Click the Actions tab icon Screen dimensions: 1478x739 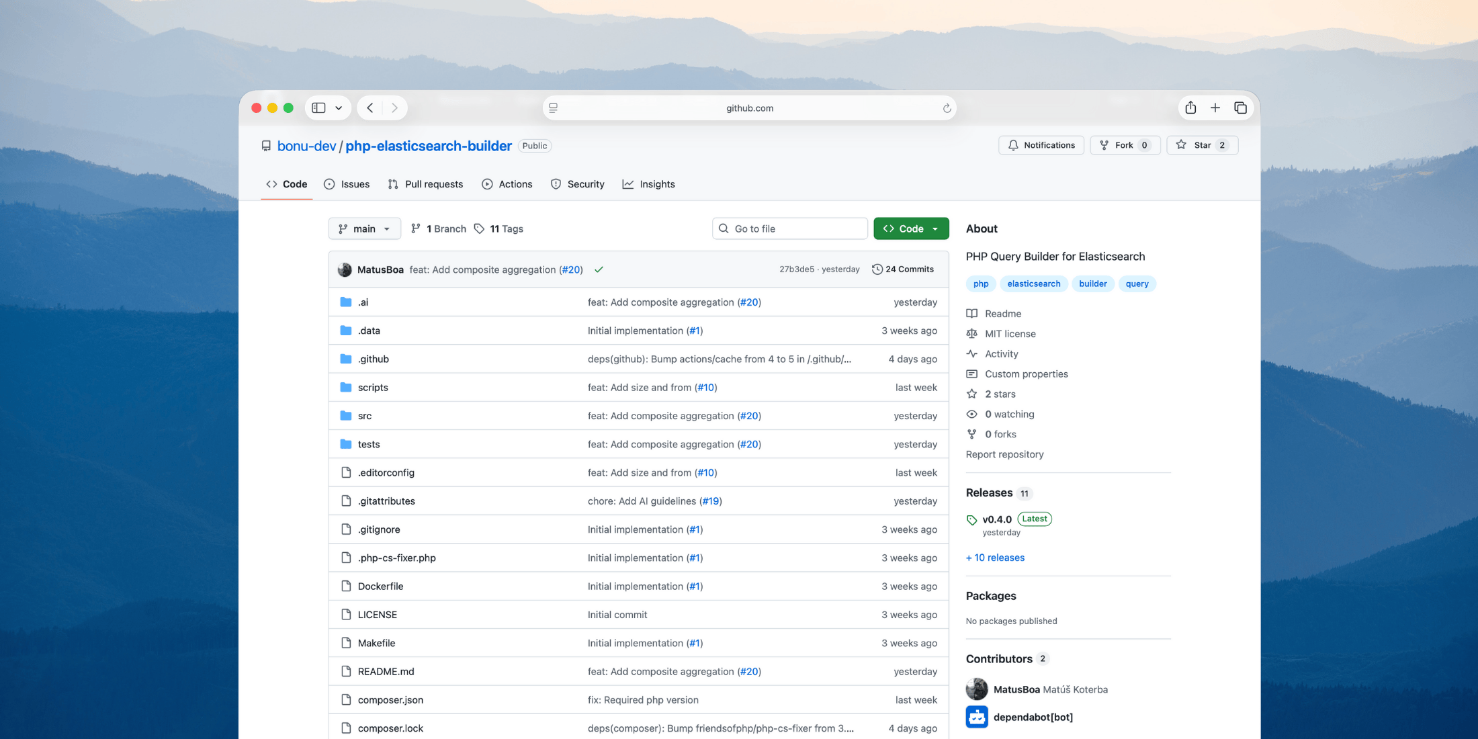(x=487, y=184)
